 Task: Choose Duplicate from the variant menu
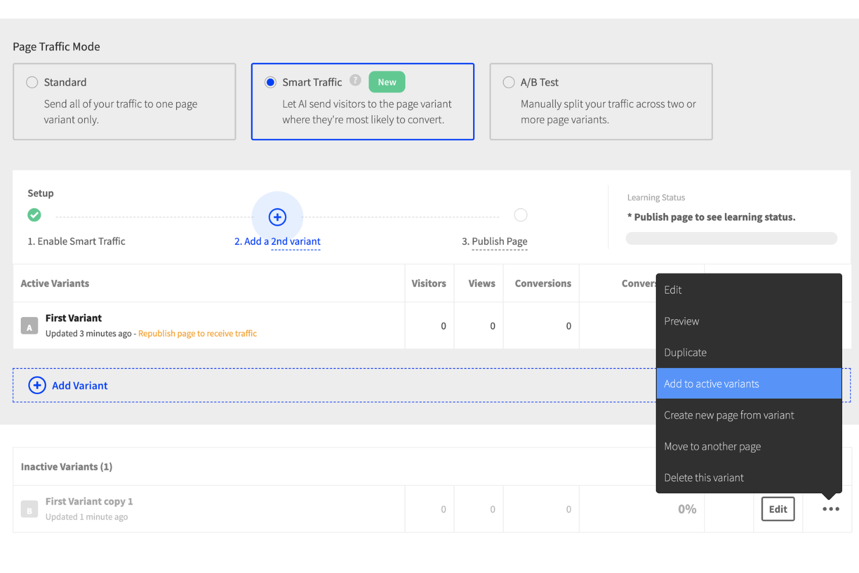coord(685,352)
